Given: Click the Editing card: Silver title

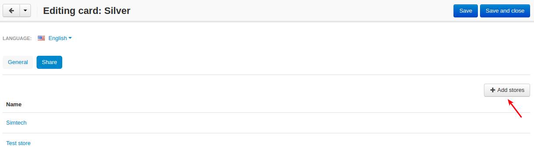Looking at the screenshot, I should pos(87,11).
